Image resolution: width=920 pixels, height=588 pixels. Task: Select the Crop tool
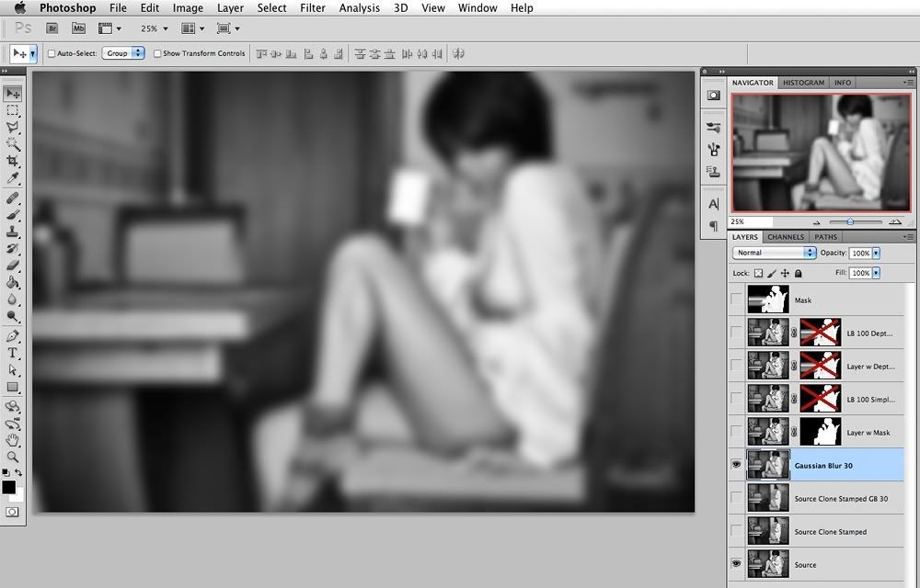(13, 161)
